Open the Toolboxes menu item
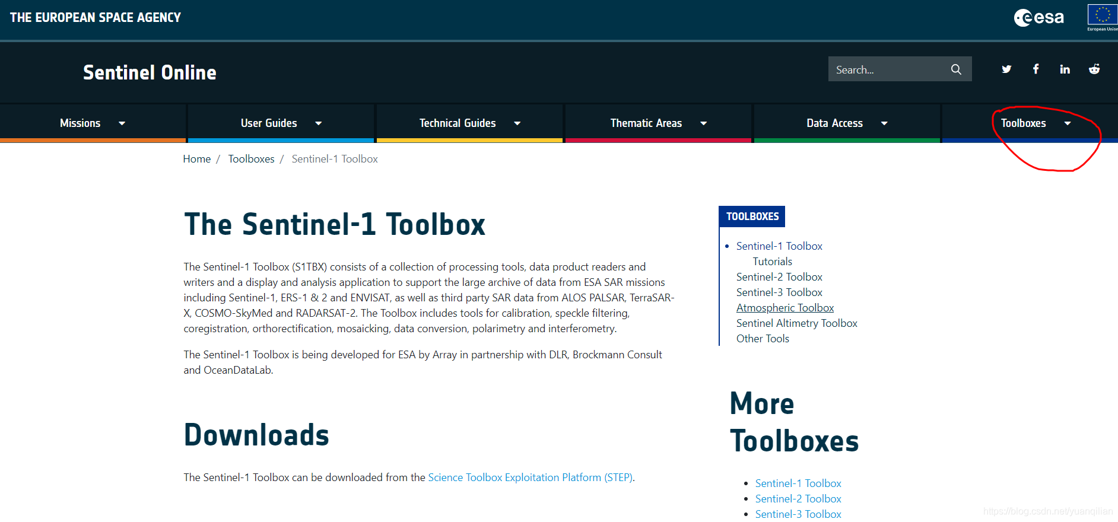The image size is (1118, 522). pyautogui.click(x=1023, y=123)
